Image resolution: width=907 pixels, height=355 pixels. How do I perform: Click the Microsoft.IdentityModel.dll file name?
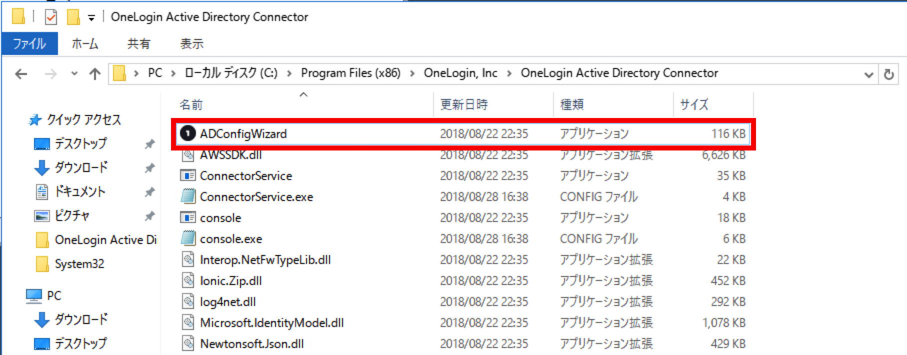(271, 323)
